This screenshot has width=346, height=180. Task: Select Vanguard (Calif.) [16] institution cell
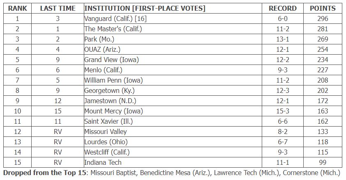(x=173, y=19)
